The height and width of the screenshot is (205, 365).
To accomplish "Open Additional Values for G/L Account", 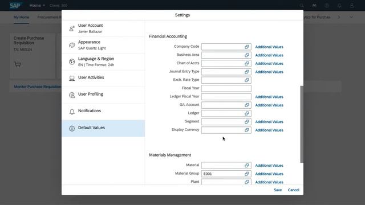I will [269, 105].
